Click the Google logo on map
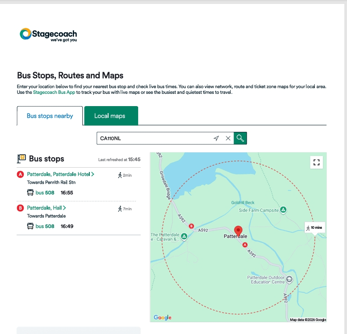The height and width of the screenshot is (334, 347). pyautogui.click(x=163, y=317)
